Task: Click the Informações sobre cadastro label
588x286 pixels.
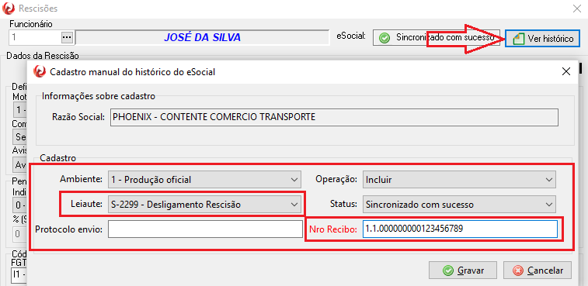Action: [98, 96]
